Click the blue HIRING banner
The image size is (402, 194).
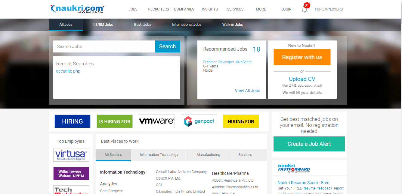[x=72, y=121]
